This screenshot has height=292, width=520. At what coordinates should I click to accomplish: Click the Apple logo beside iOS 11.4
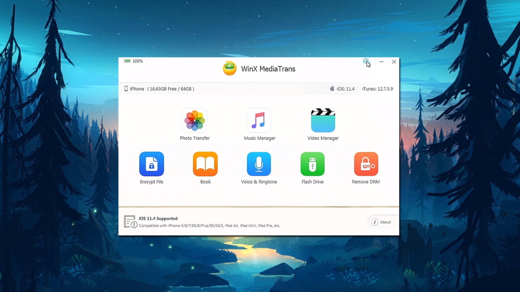point(332,89)
